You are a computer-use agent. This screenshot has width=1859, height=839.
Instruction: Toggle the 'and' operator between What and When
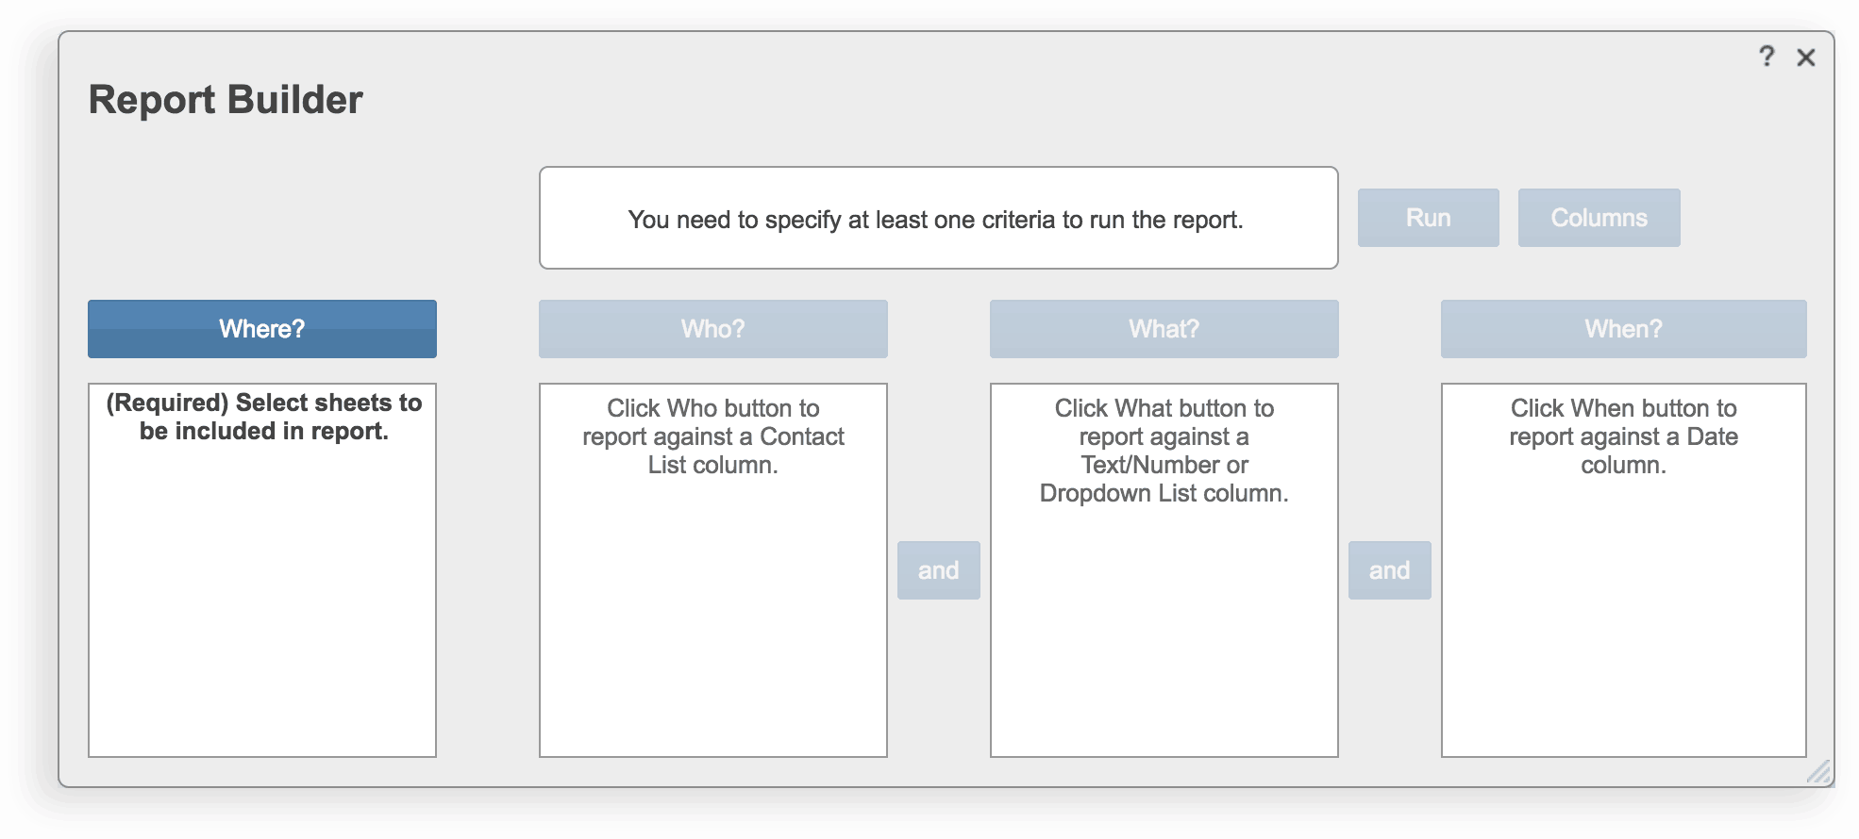tap(1389, 570)
